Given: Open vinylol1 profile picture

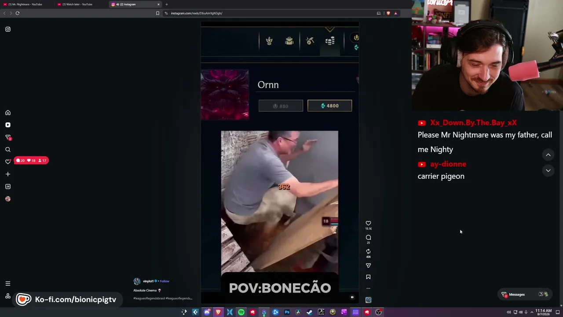Looking at the screenshot, I should click(x=137, y=281).
